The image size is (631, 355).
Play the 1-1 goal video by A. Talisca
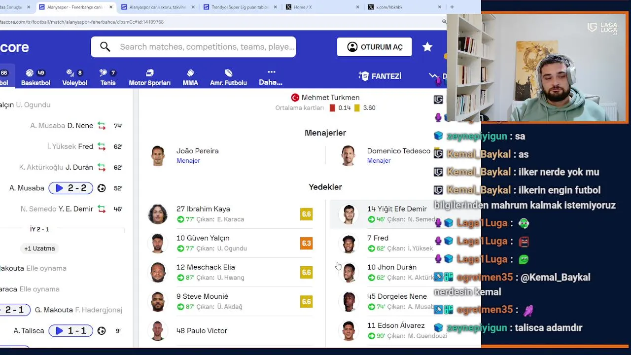[70, 331]
